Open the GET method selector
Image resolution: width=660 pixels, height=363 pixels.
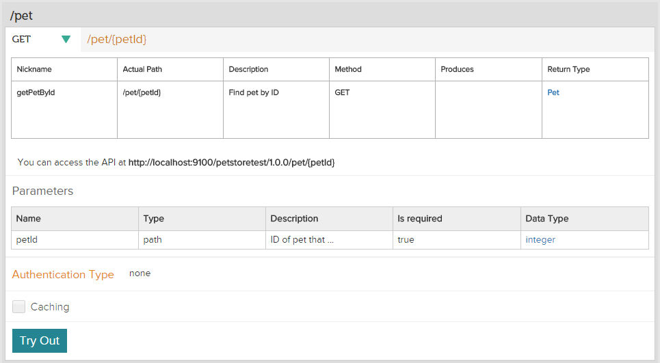(x=42, y=40)
